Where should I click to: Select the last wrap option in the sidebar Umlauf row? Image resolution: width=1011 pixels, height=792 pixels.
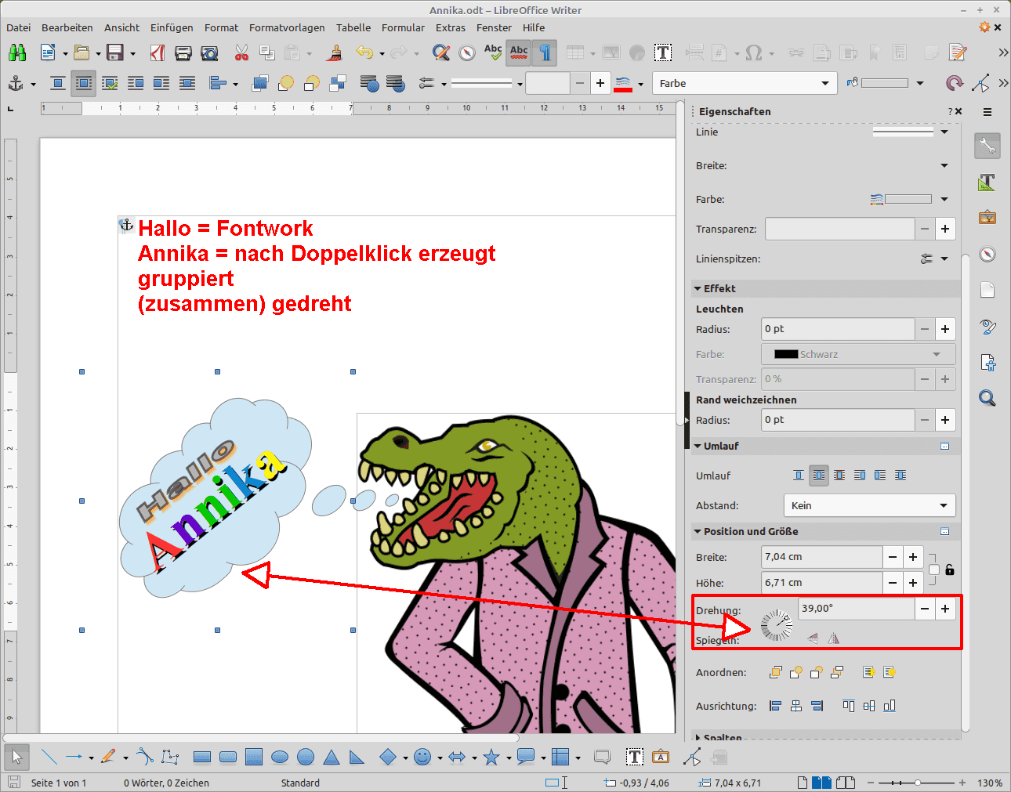(900, 476)
